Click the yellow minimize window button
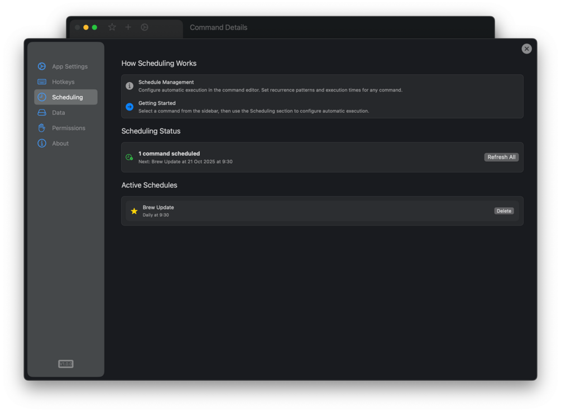 pyautogui.click(x=86, y=27)
